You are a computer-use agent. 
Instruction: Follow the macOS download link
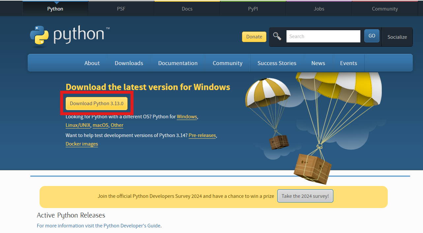click(101, 125)
